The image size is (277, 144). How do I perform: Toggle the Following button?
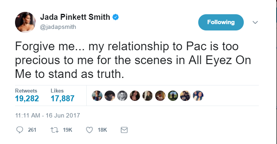pyautogui.click(x=221, y=22)
